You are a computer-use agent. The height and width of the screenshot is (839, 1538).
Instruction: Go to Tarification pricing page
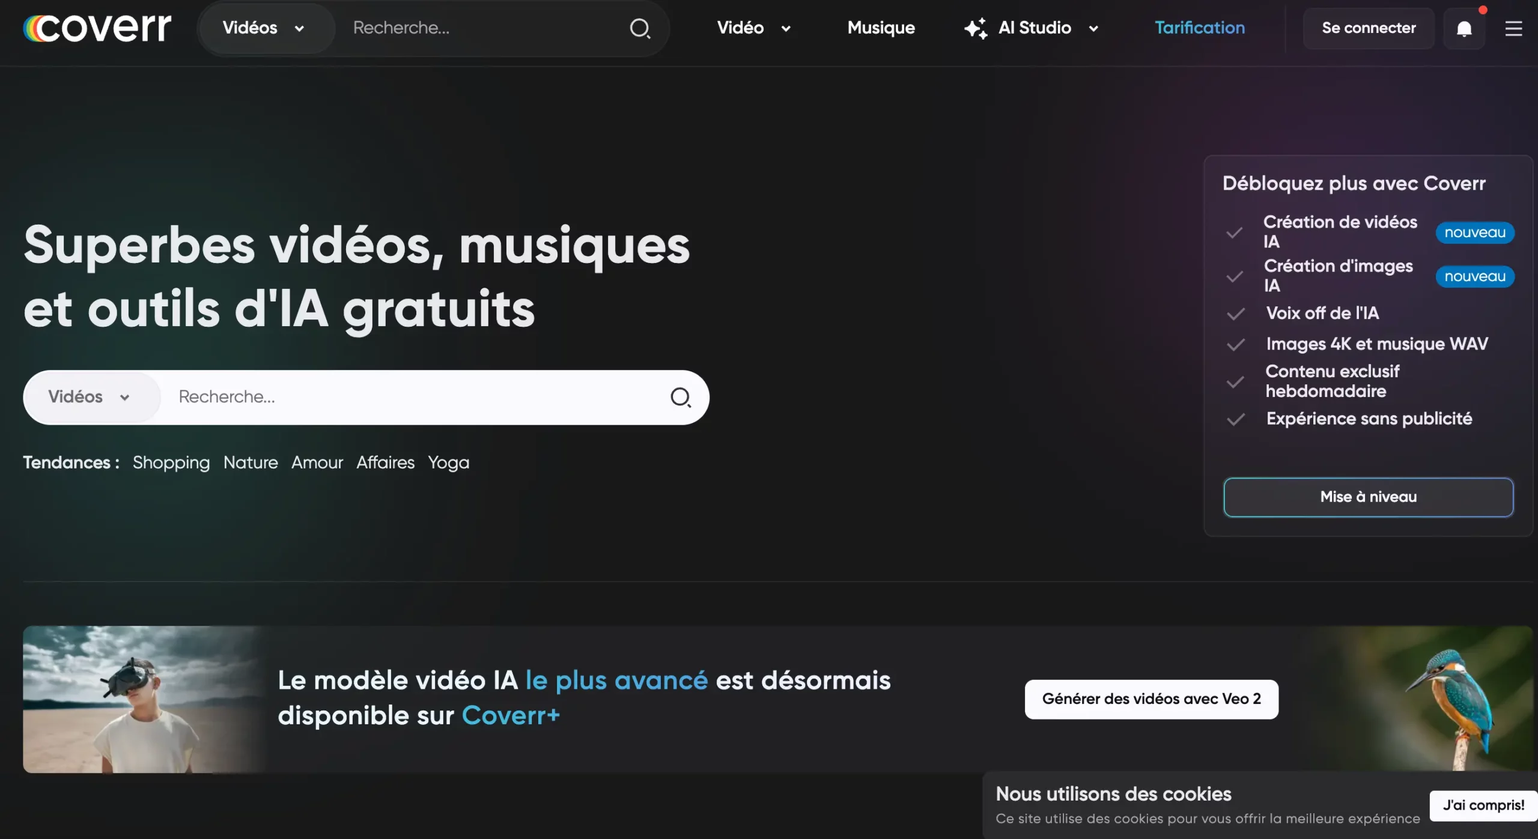(1200, 28)
